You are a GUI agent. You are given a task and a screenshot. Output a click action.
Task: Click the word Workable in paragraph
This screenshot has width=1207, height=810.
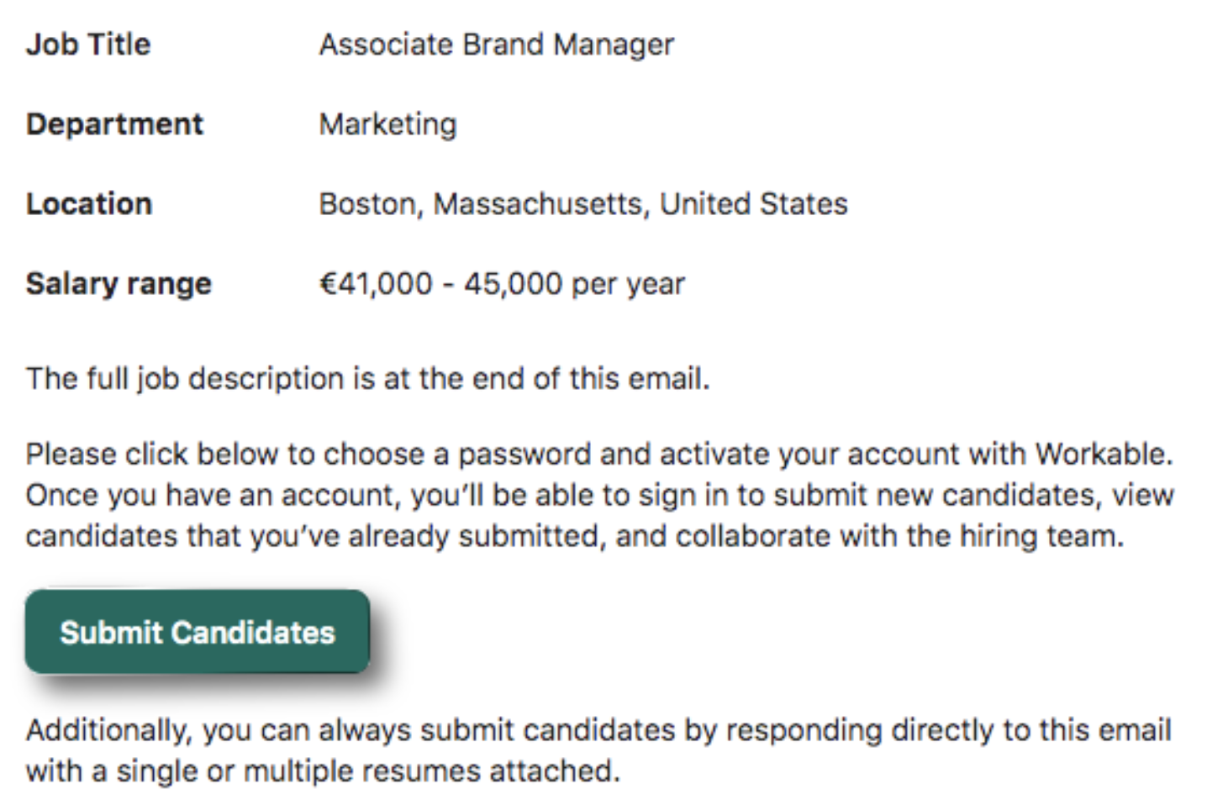pos(1102,454)
